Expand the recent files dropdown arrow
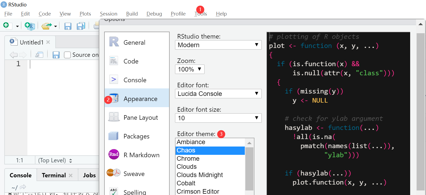 coord(56,26)
